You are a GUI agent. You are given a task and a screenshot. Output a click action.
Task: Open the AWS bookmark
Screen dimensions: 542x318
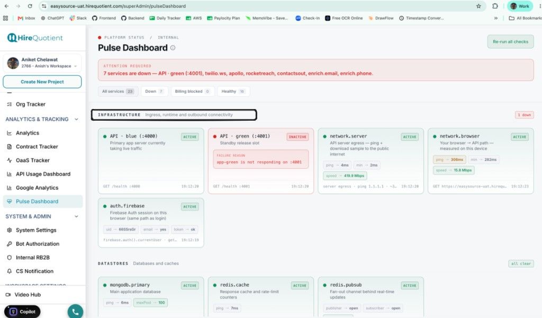tap(194, 18)
